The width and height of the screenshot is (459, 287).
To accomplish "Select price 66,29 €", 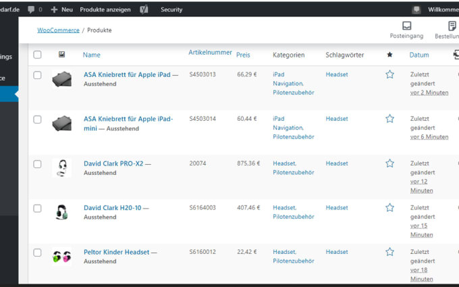I will tap(247, 74).
